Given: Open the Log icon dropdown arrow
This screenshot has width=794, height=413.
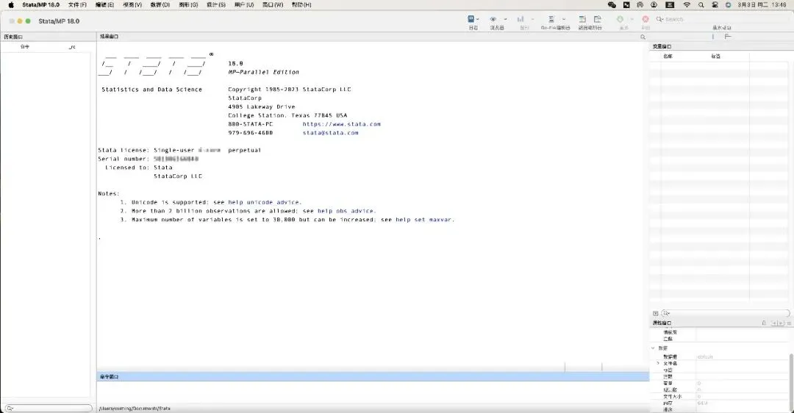Looking at the screenshot, I should point(478,19).
